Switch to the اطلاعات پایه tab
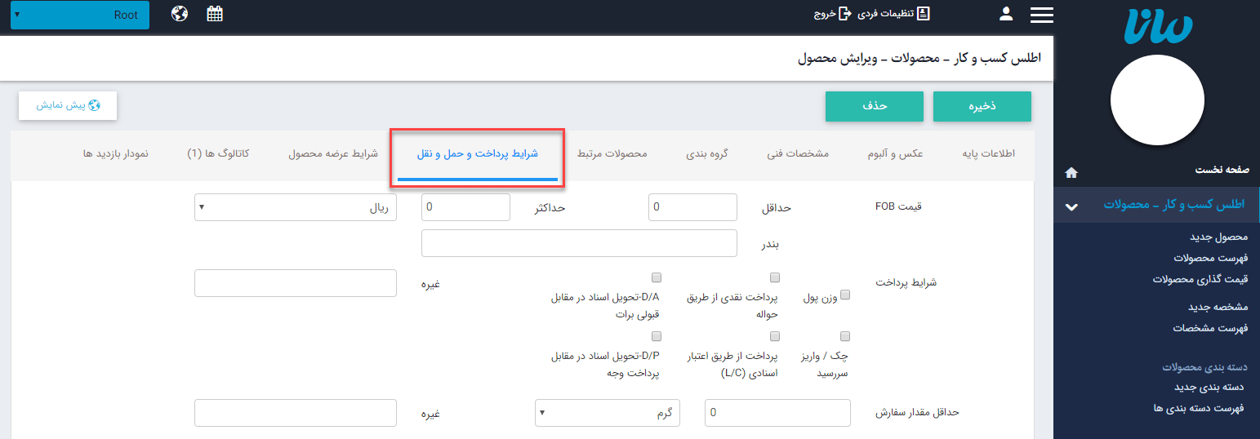This screenshot has width=1260, height=439. pyautogui.click(x=989, y=153)
